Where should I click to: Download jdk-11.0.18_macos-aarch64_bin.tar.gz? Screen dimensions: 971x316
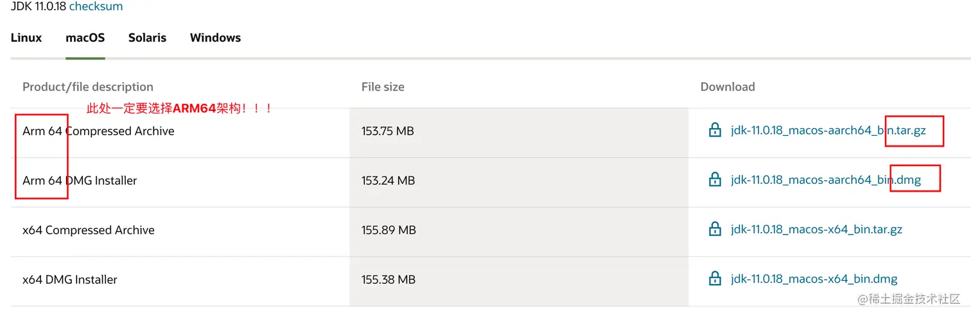click(827, 130)
